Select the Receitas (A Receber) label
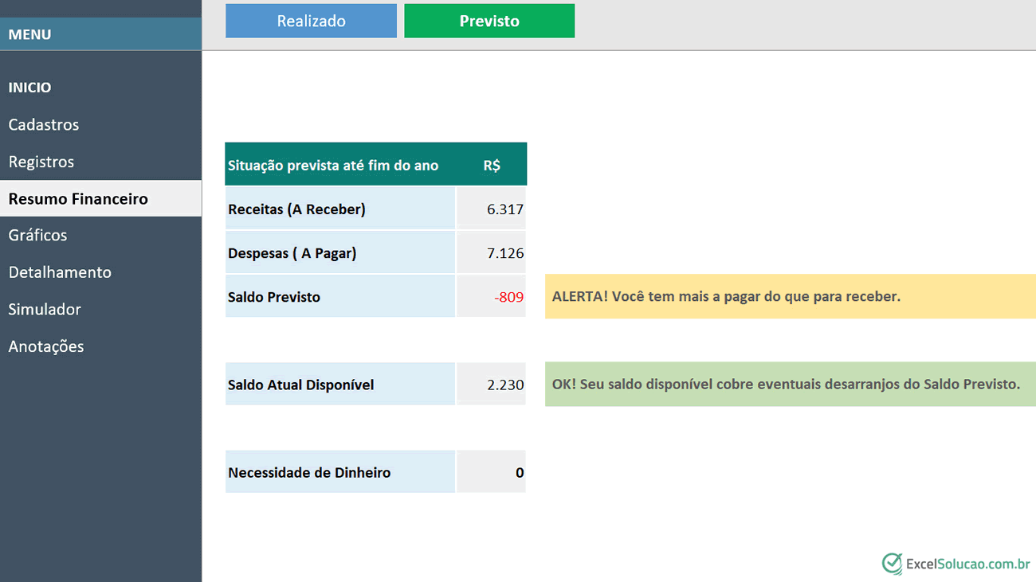The width and height of the screenshot is (1036, 582). [x=340, y=209]
